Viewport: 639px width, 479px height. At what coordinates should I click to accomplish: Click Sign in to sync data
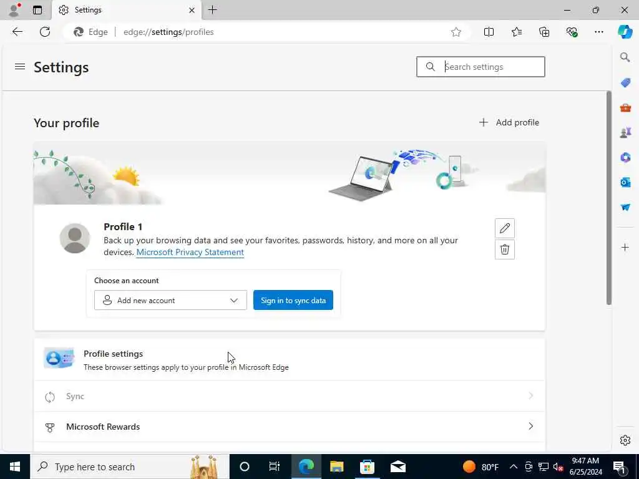[293, 300]
